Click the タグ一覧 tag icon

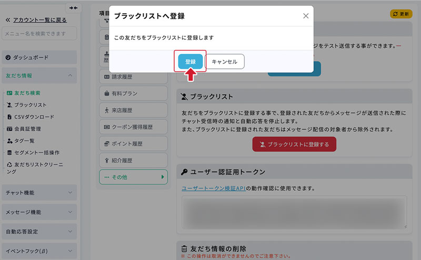click(9, 141)
